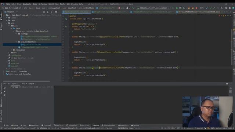Click the Optimizing imports progress bar
This screenshot has width=235, height=132.
pyautogui.click(x=151, y=128)
